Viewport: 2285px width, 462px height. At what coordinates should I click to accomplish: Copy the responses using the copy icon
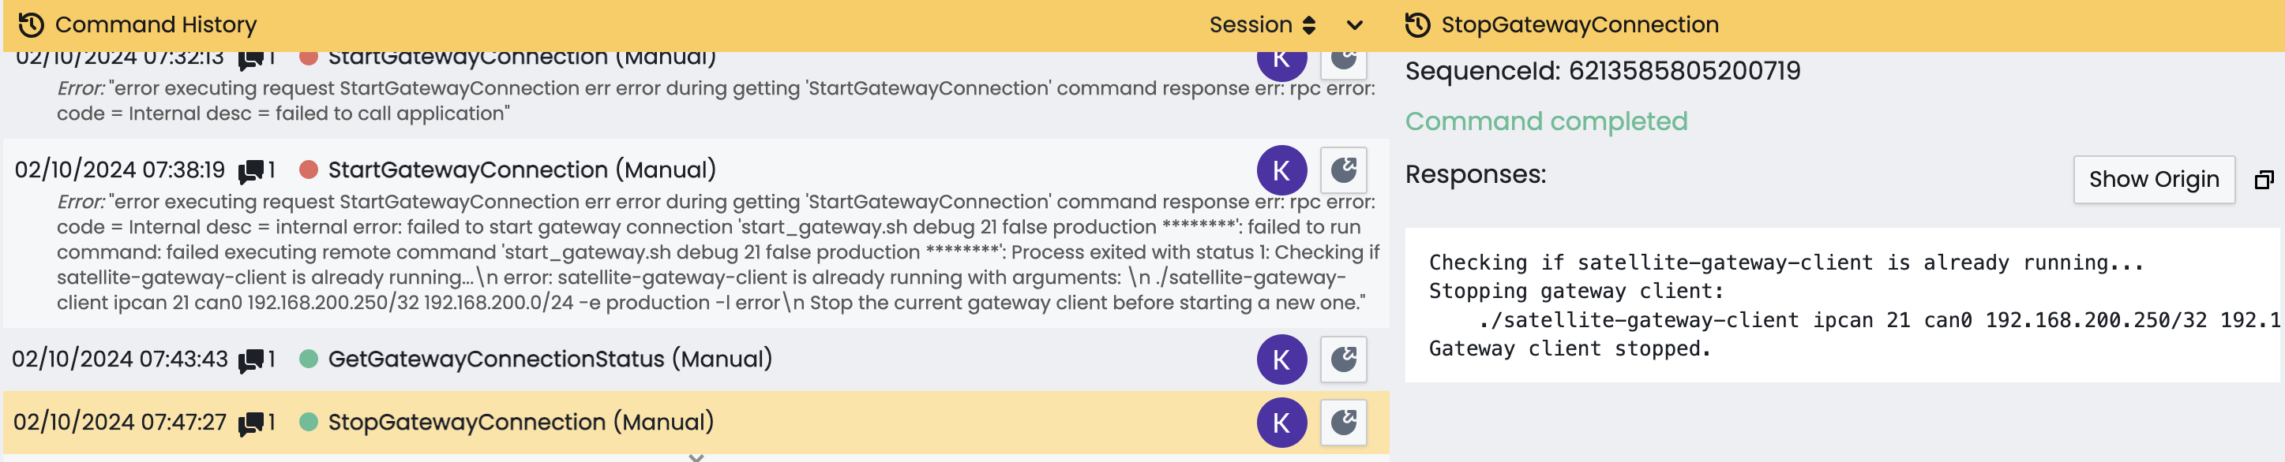(x=2263, y=180)
